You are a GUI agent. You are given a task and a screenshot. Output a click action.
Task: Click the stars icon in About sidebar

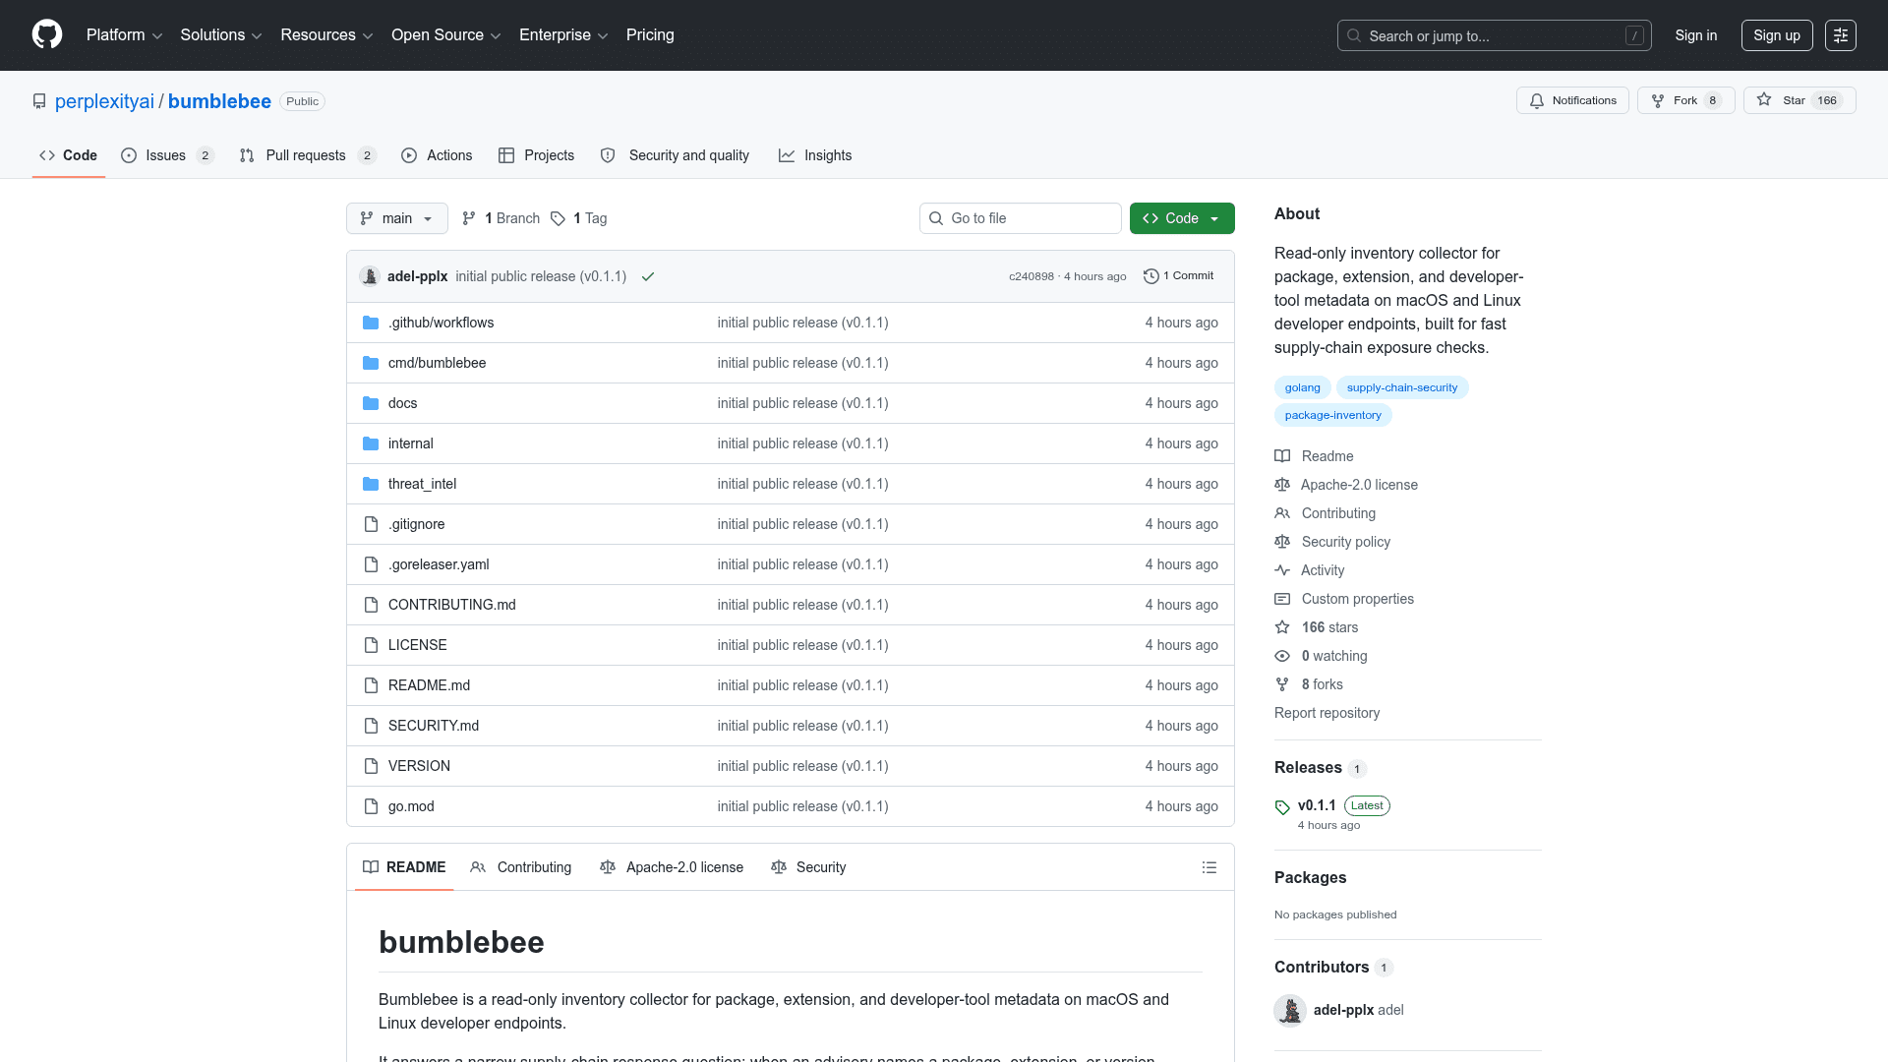click(1282, 627)
